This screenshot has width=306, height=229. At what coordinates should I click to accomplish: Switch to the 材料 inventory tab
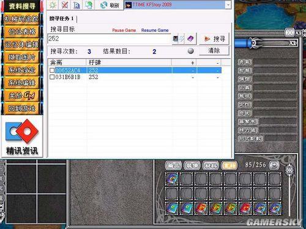211,165
